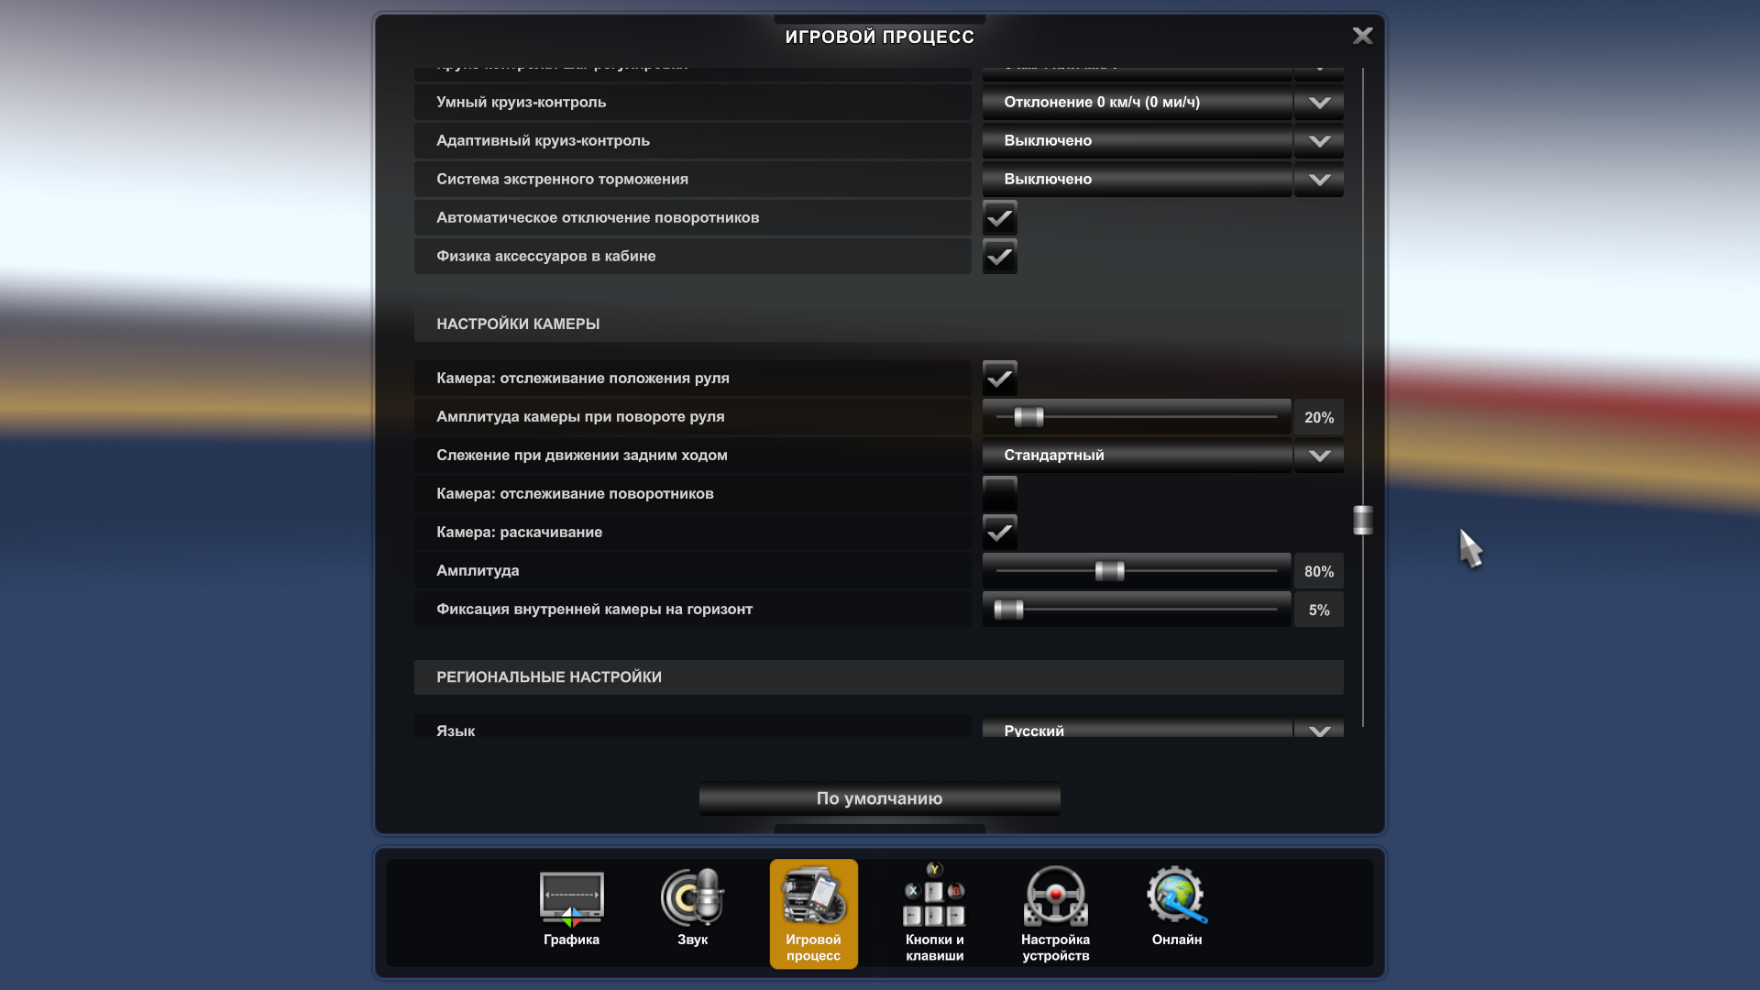Screen dimensions: 1760x990
Task: Expand Слежение при движении задним ходом arrow
Action: pos(1319,456)
